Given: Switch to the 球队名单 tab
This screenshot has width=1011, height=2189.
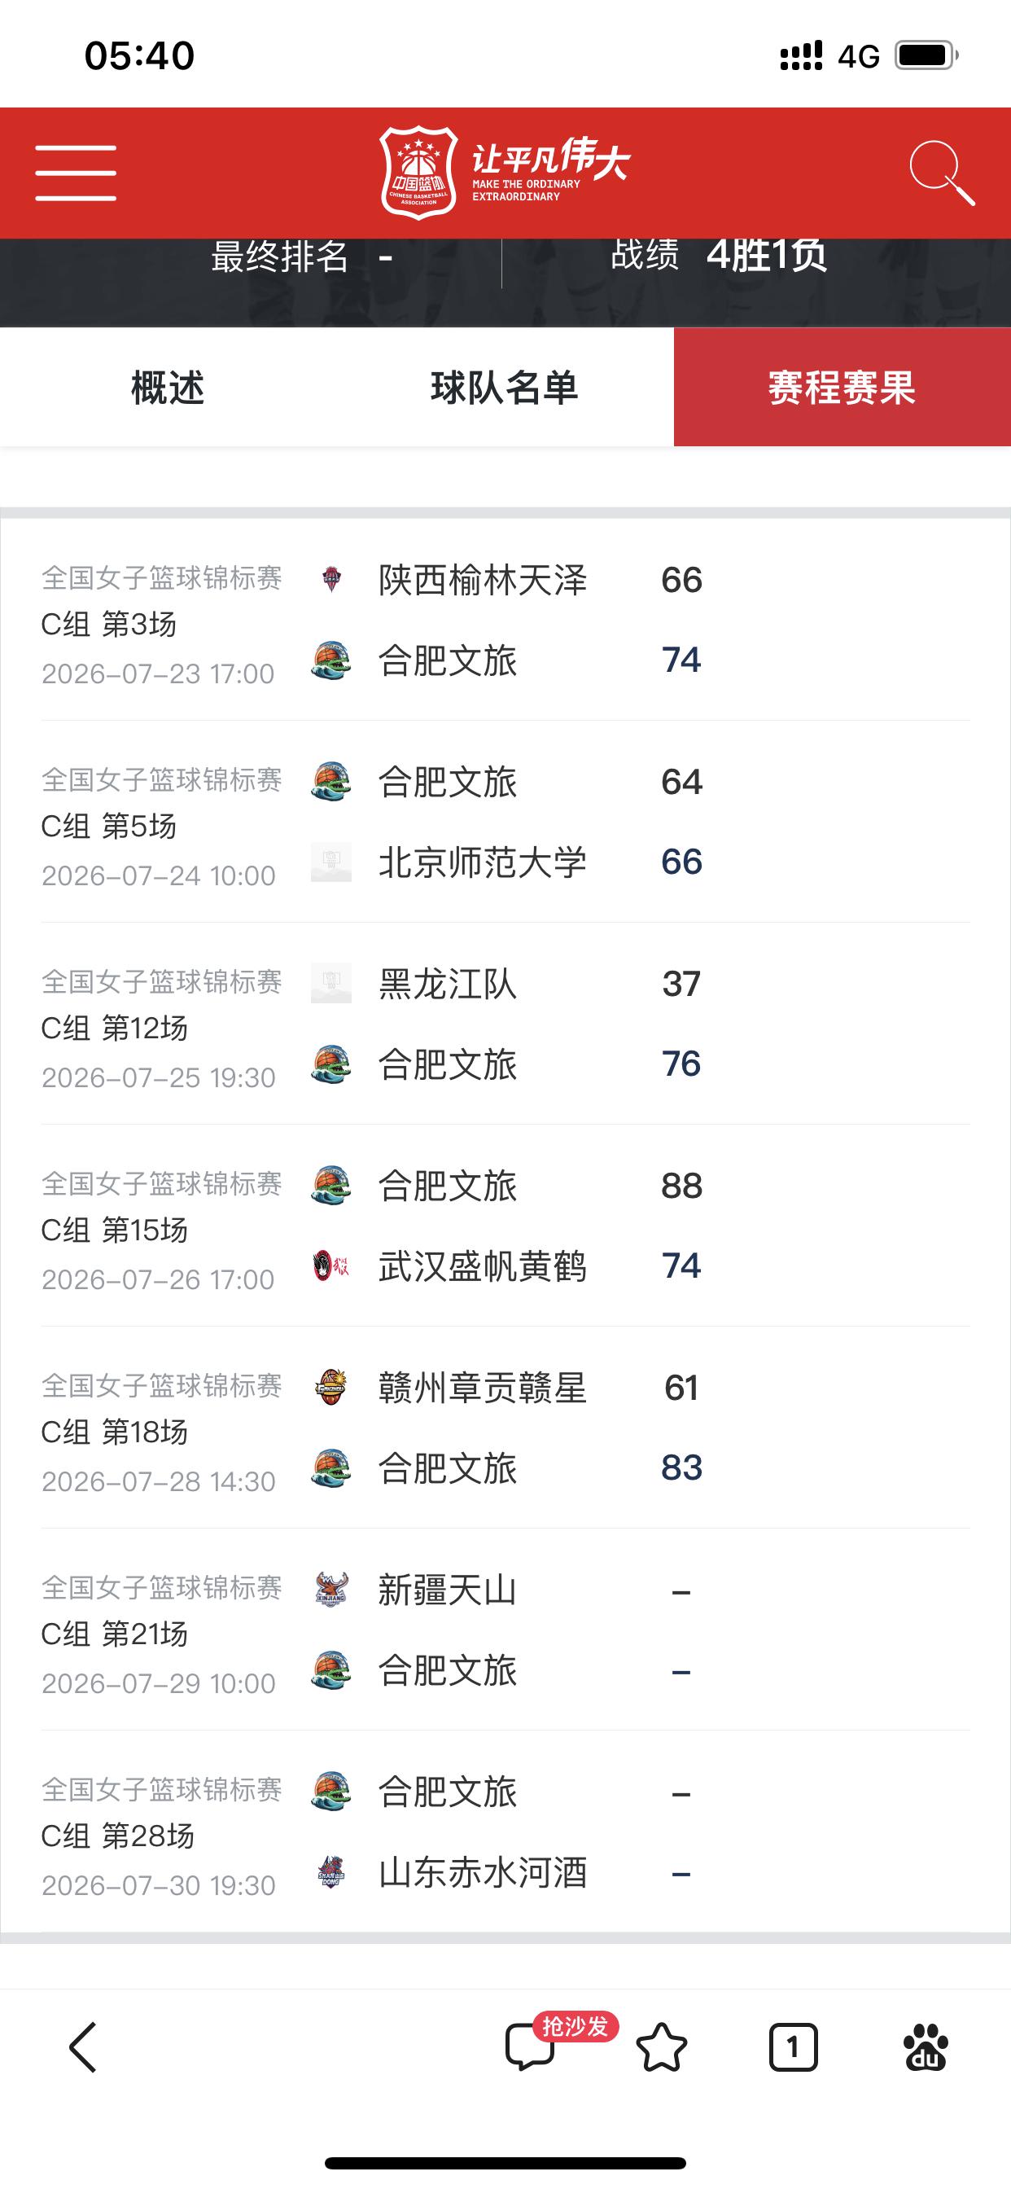Looking at the screenshot, I should [505, 388].
